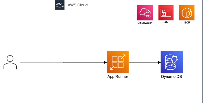Click the CloudWatch service icon
210x103 pixels.
[x=145, y=13]
